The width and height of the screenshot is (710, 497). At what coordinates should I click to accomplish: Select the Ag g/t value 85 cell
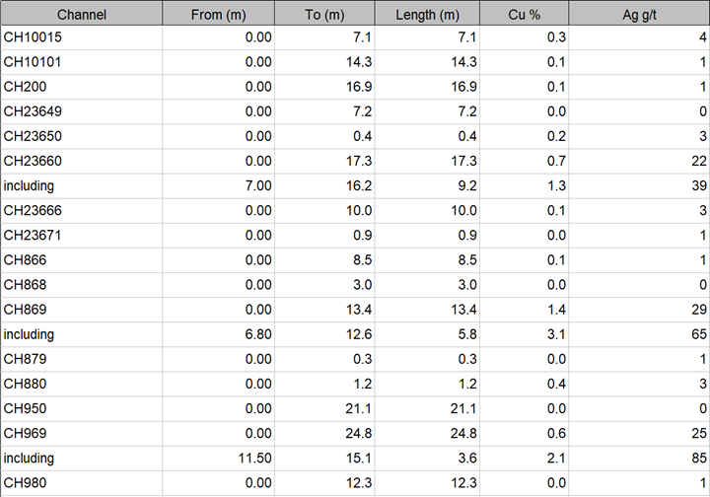click(x=639, y=459)
